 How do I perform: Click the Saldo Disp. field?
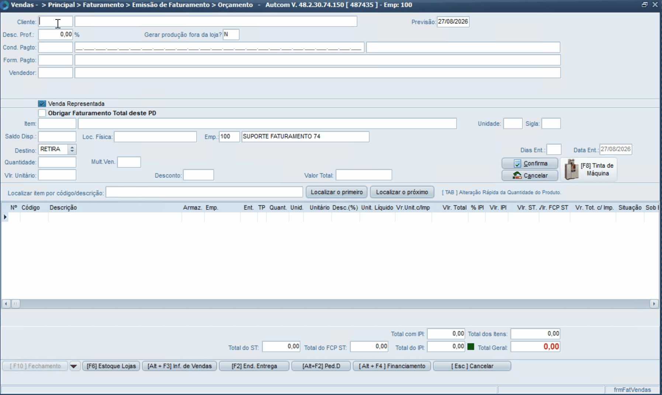(57, 137)
